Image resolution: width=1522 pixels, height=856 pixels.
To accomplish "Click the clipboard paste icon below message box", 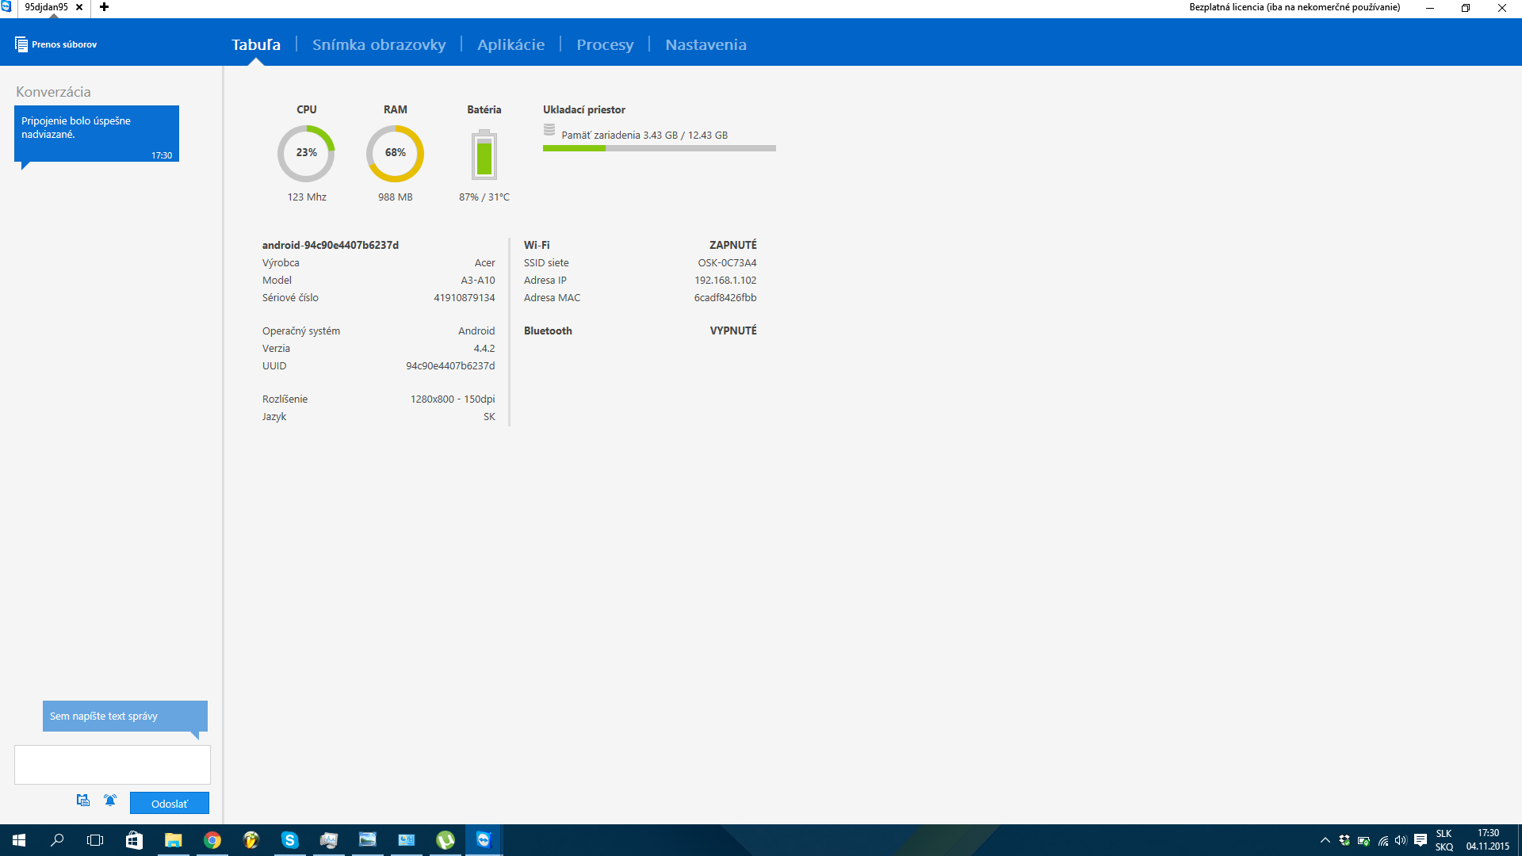I will point(82,801).
